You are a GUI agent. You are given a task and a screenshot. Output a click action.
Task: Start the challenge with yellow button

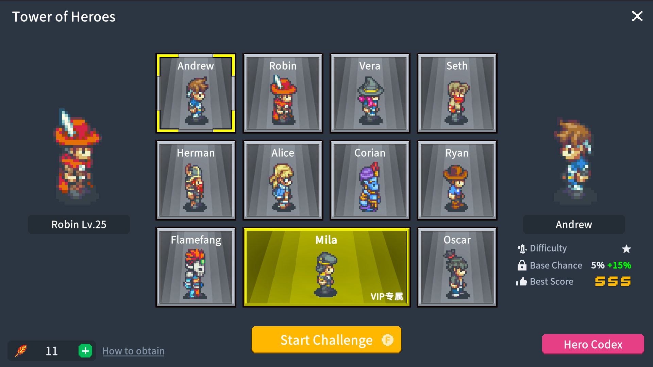[x=326, y=340]
